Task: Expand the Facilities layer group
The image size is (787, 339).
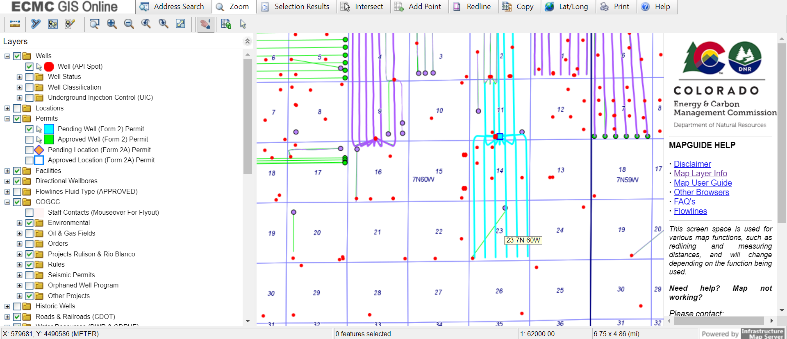Action: click(x=7, y=171)
